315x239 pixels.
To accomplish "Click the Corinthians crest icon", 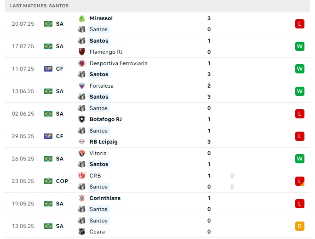I will [x=82, y=198].
